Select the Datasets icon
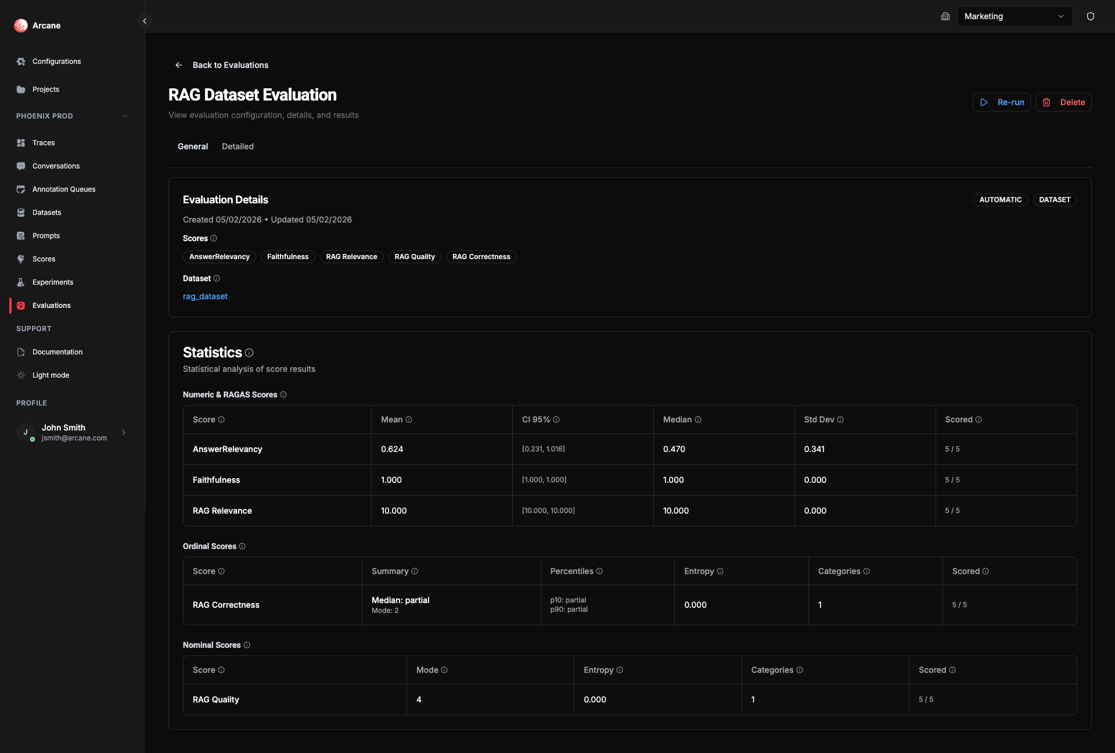 tap(21, 212)
